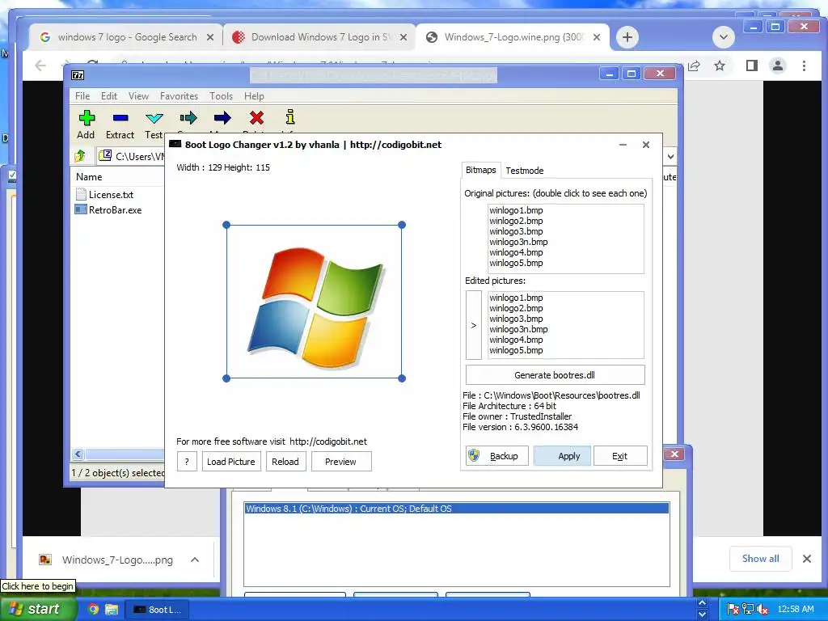The width and height of the screenshot is (828, 621).
Task: Select winlogo2.bmp in Original pictures
Action: pyautogui.click(x=516, y=221)
